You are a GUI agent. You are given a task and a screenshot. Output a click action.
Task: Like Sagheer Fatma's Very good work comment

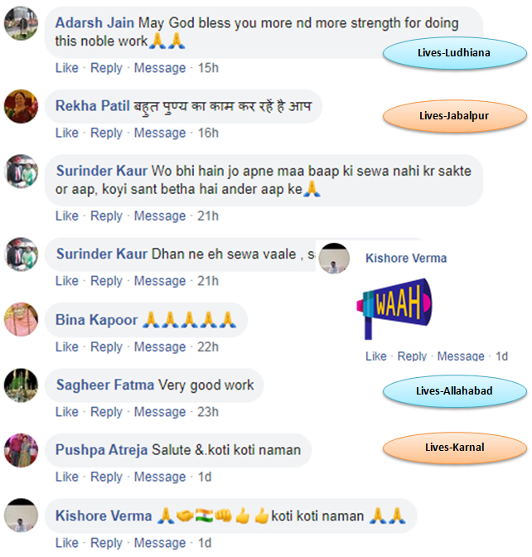tap(67, 412)
